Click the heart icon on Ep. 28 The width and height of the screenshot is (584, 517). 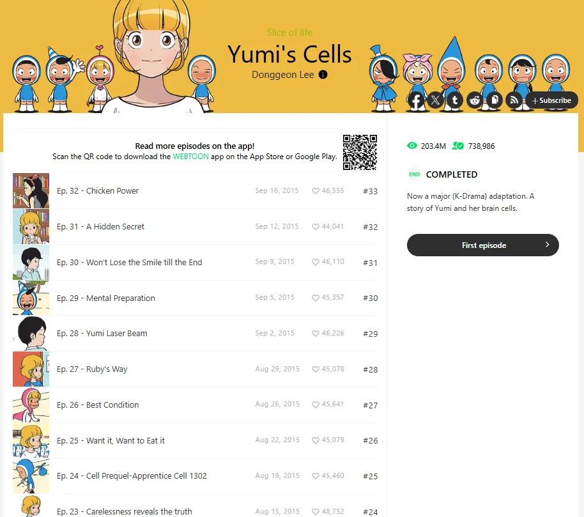(316, 334)
